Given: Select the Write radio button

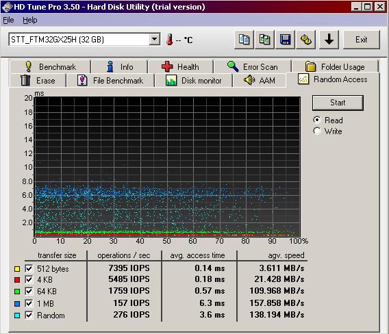Looking at the screenshot, I should (x=317, y=131).
